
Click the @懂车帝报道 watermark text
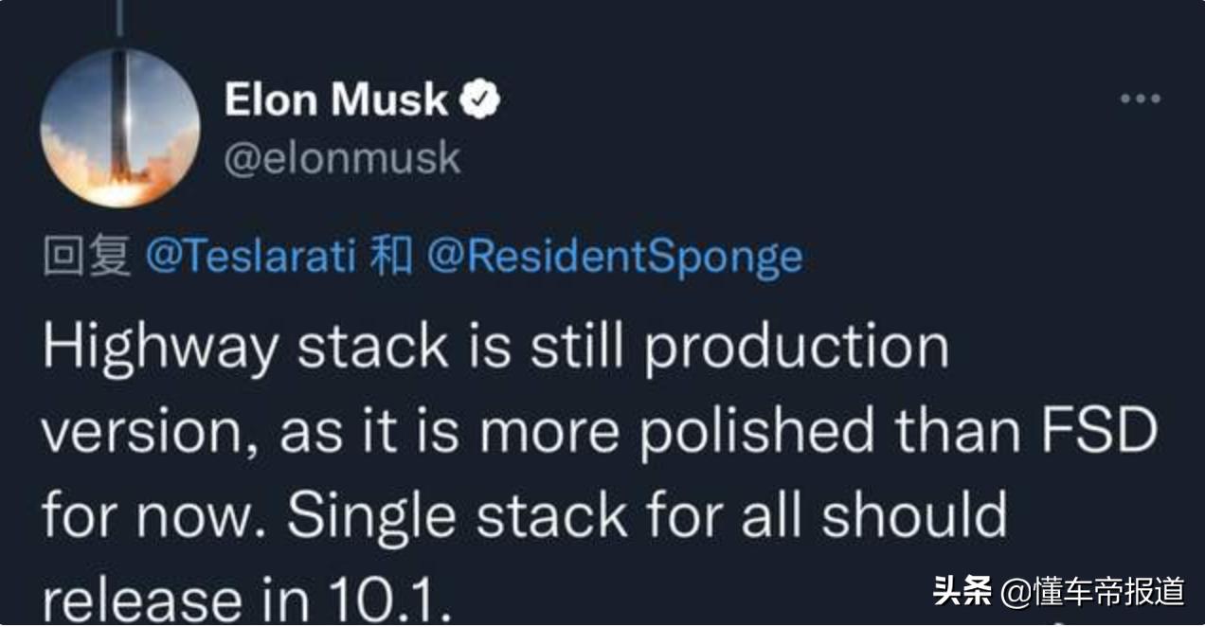point(1093,592)
